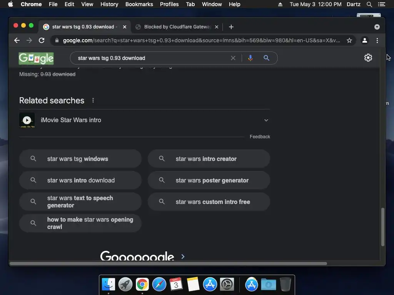Open the Tab menu

[x=190, y=4]
